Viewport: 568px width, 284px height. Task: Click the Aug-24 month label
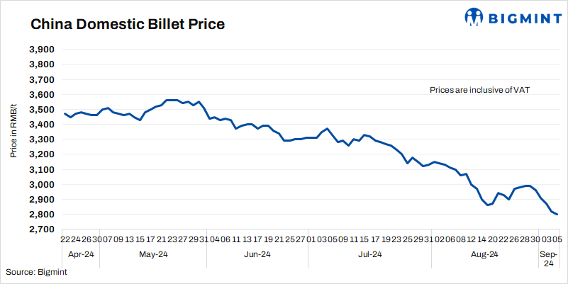[x=484, y=254]
